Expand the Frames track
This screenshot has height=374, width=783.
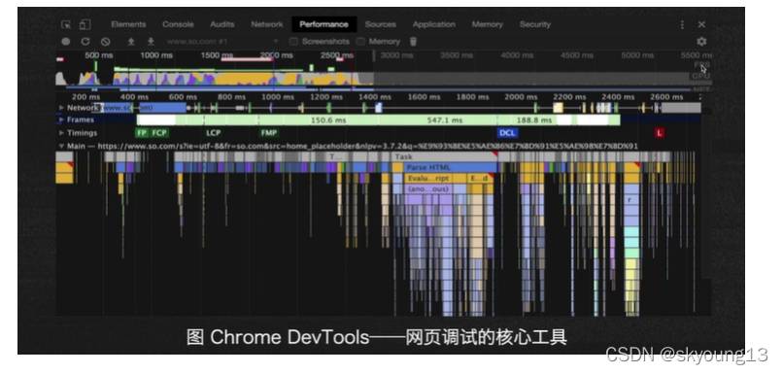point(61,119)
